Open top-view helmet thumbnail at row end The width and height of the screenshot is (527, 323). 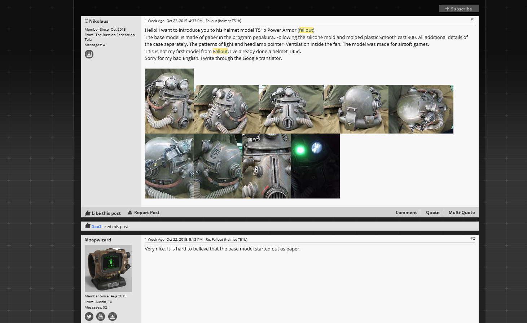[421, 109]
